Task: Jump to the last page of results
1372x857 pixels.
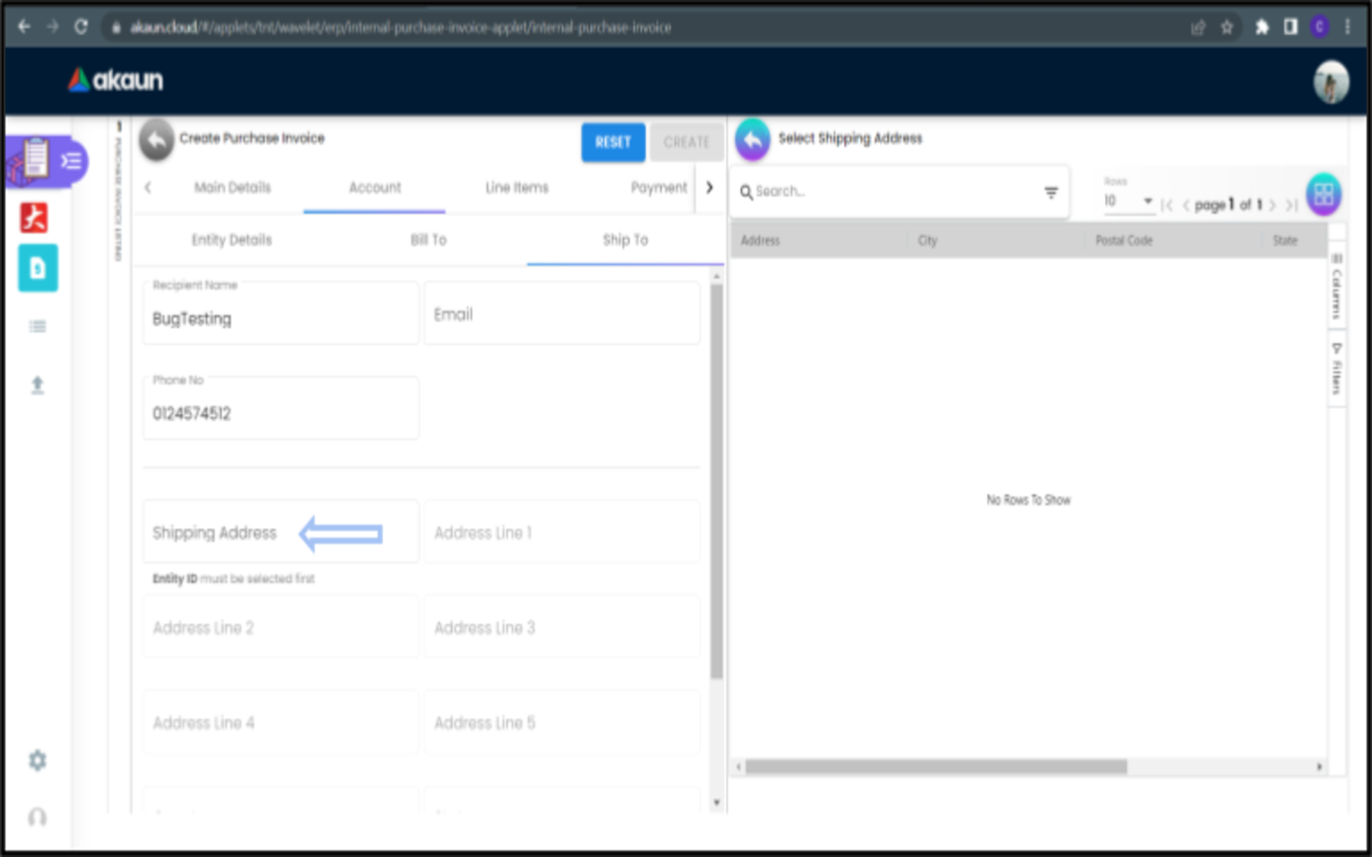Action: [1291, 205]
